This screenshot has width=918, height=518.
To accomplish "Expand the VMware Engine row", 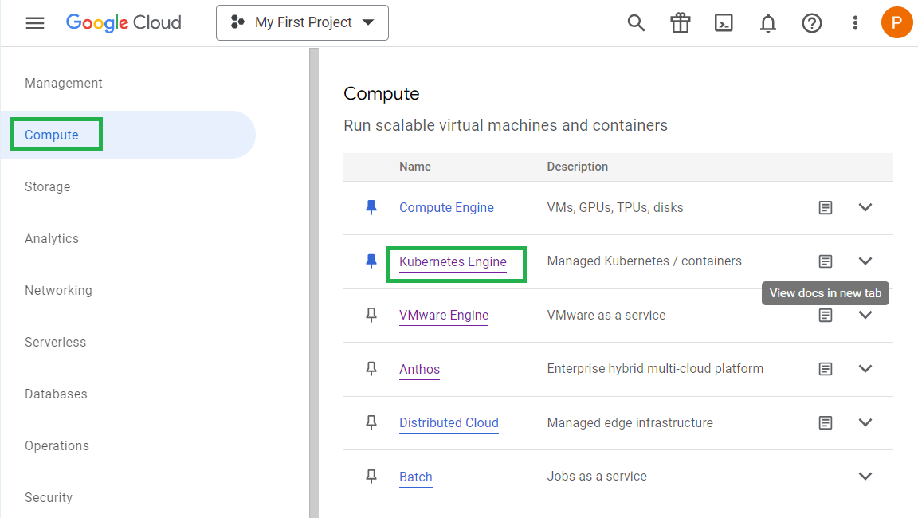I will [865, 315].
